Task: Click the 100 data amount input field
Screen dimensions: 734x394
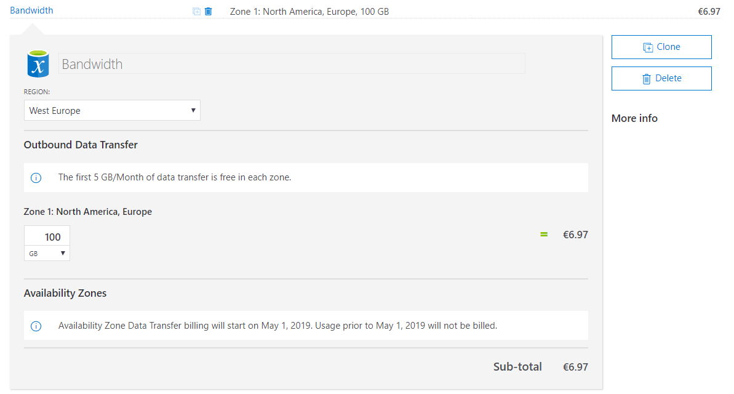Action: click(47, 236)
